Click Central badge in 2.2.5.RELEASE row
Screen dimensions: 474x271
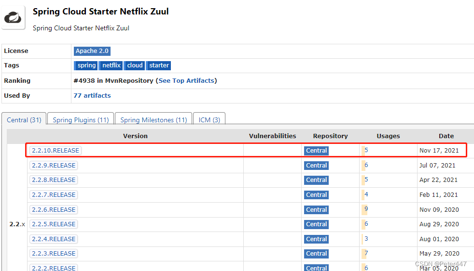click(x=316, y=224)
